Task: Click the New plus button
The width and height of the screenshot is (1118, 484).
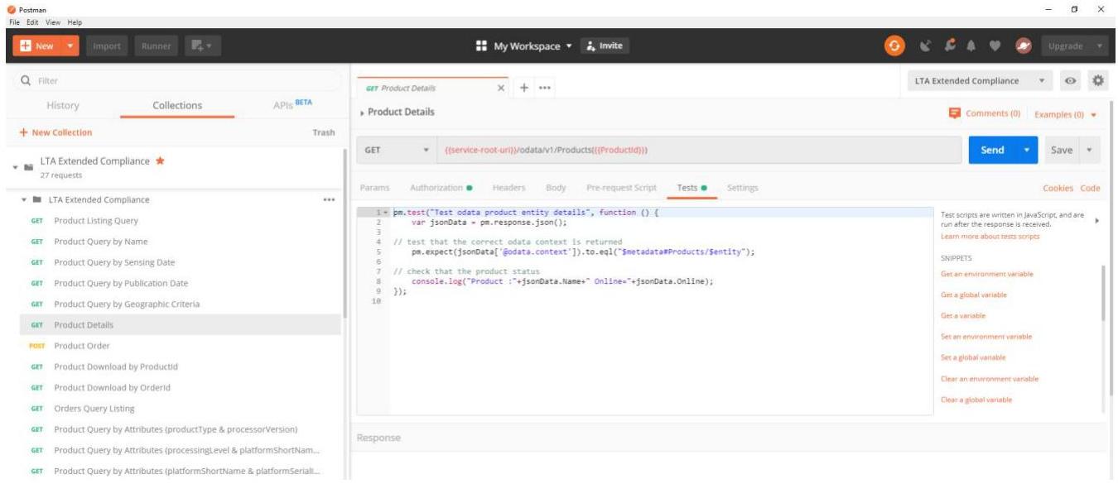Action: point(36,46)
